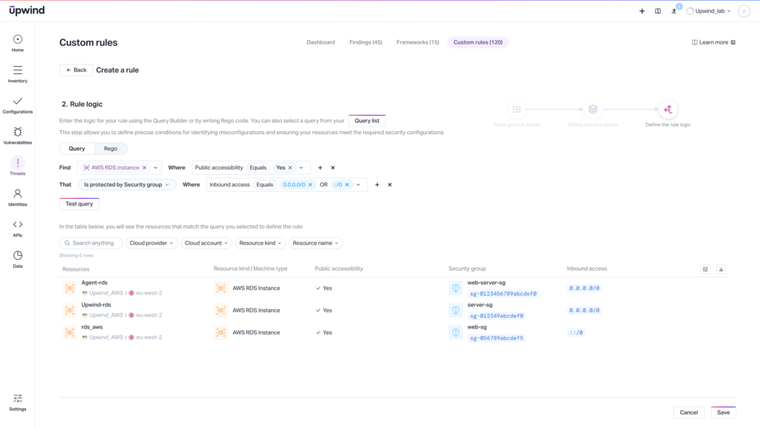
Task: Open Vulnerabilities bug icon in sidebar
Action: (x=18, y=132)
